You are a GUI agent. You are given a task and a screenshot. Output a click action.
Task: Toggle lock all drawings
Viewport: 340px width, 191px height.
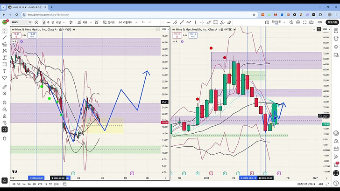coord(5,116)
